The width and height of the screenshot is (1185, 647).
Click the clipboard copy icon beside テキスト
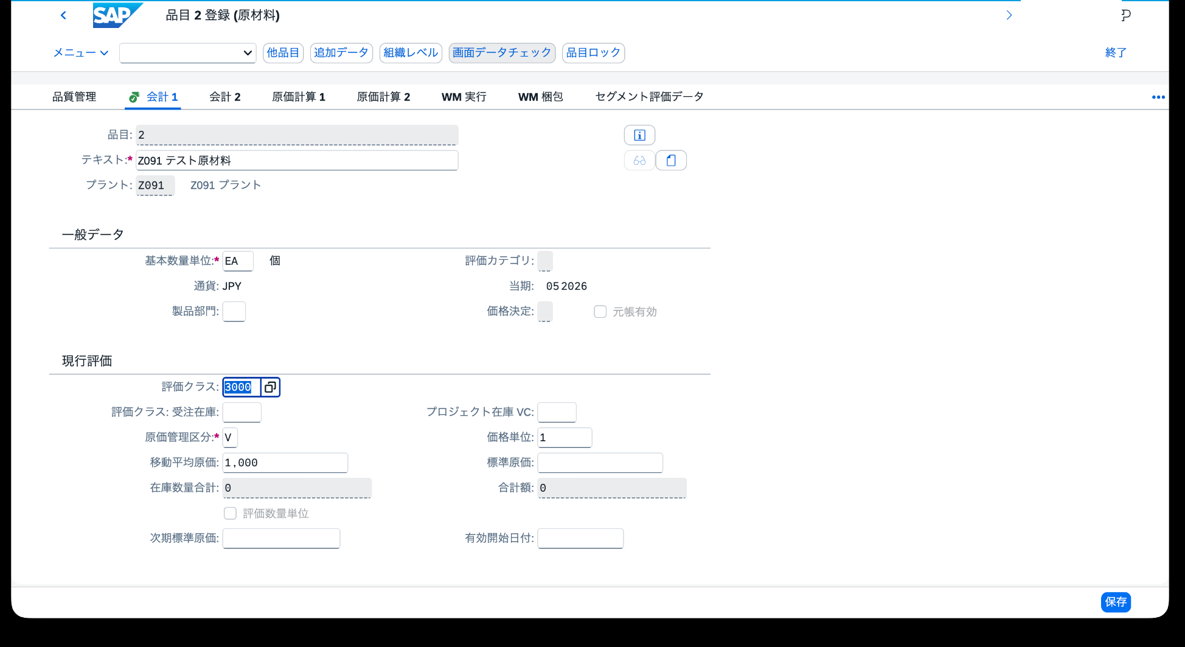(x=671, y=161)
